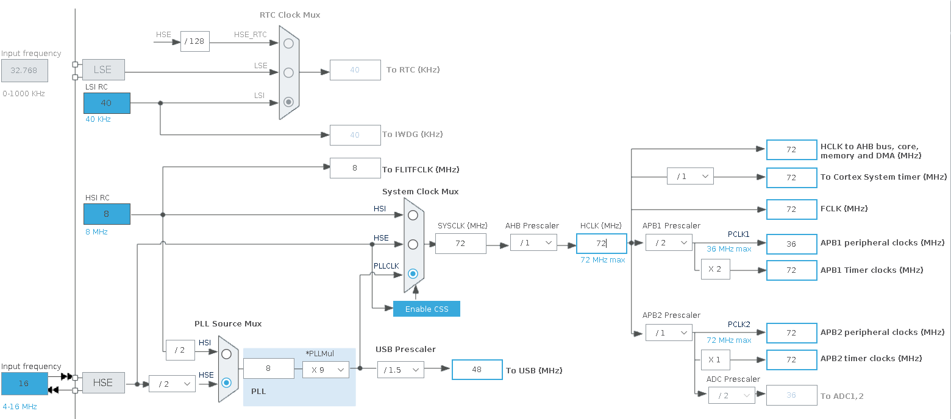This screenshot has width=951, height=419.
Task: Select HSE radio in PLL Source Mux
Action: [x=227, y=382]
